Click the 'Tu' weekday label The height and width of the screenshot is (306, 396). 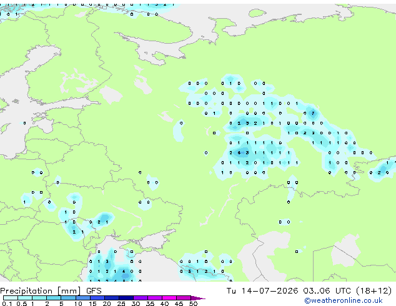[x=231, y=291]
